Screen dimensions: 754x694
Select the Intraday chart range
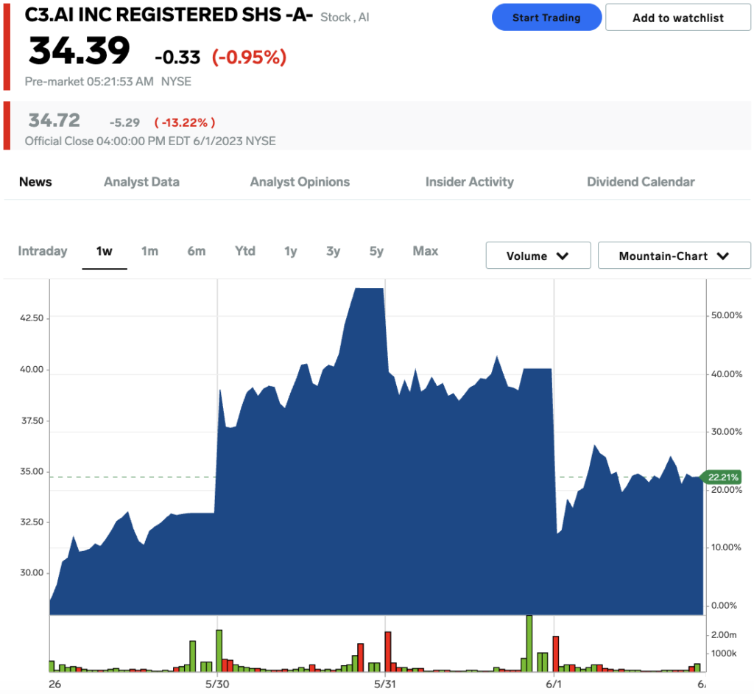43,250
